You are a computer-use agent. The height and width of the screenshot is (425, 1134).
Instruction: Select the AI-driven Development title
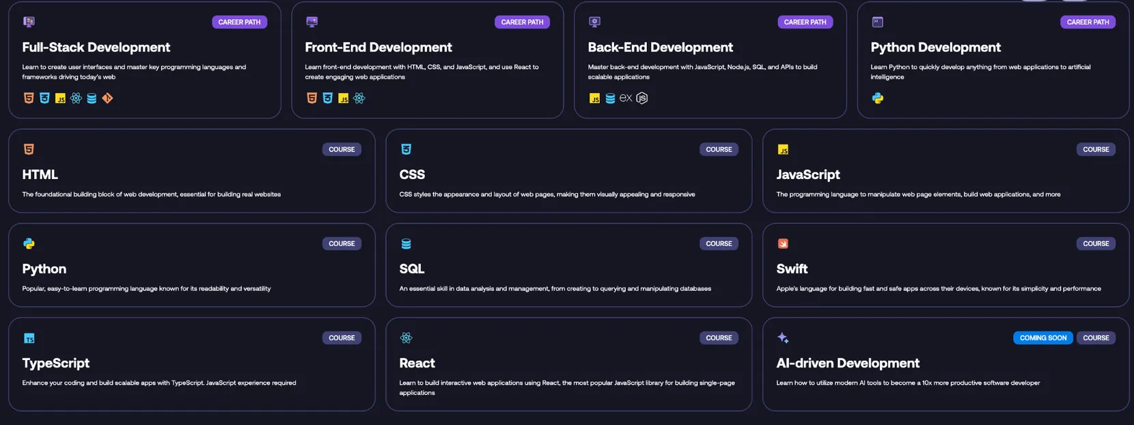848,364
